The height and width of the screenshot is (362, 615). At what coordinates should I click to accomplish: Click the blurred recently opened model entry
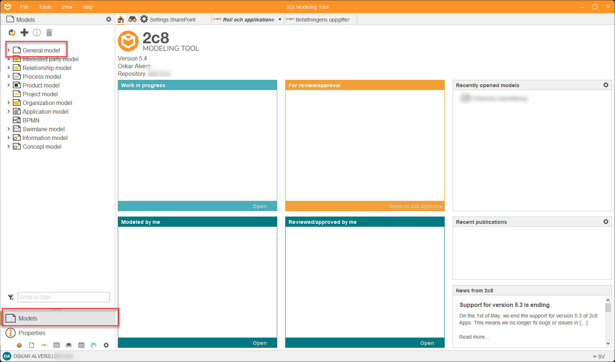[x=494, y=98]
